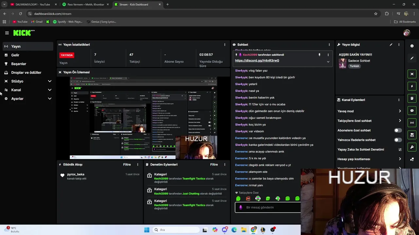419x235 pixels.
Task: Click Filtre in Denetim Eylemleri panel
Action: point(214,164)
